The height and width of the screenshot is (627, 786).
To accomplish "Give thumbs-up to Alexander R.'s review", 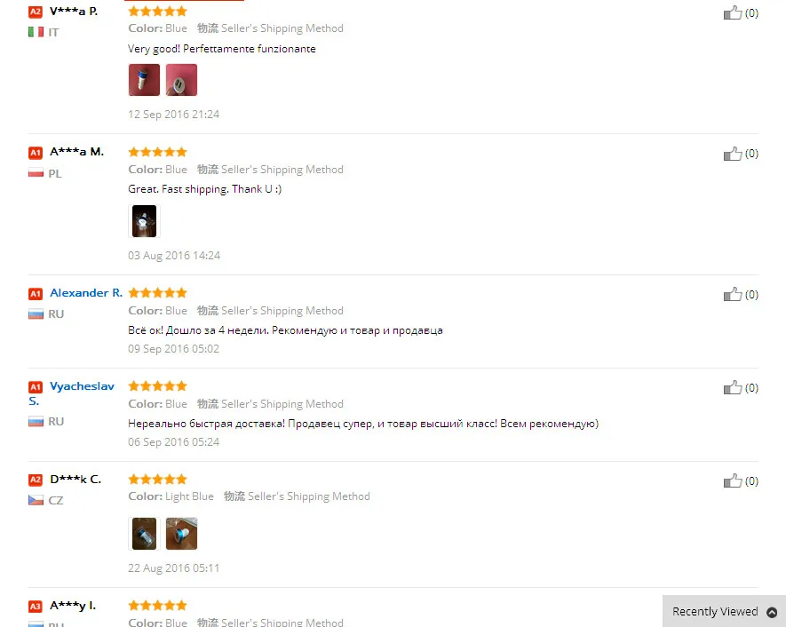I will (733, 294).
